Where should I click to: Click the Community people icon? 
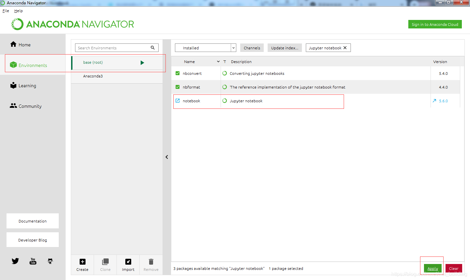(x=13, y=106)
